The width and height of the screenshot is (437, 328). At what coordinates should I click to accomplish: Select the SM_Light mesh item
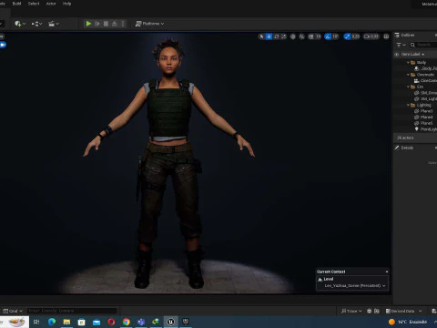(x=426, y=99)
